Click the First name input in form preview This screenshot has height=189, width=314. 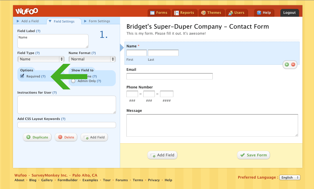[x=137, y=53]
